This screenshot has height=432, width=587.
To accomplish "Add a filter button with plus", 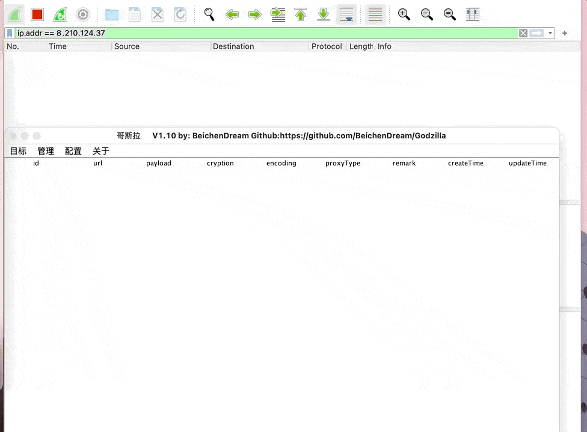I will click(565, 33).
